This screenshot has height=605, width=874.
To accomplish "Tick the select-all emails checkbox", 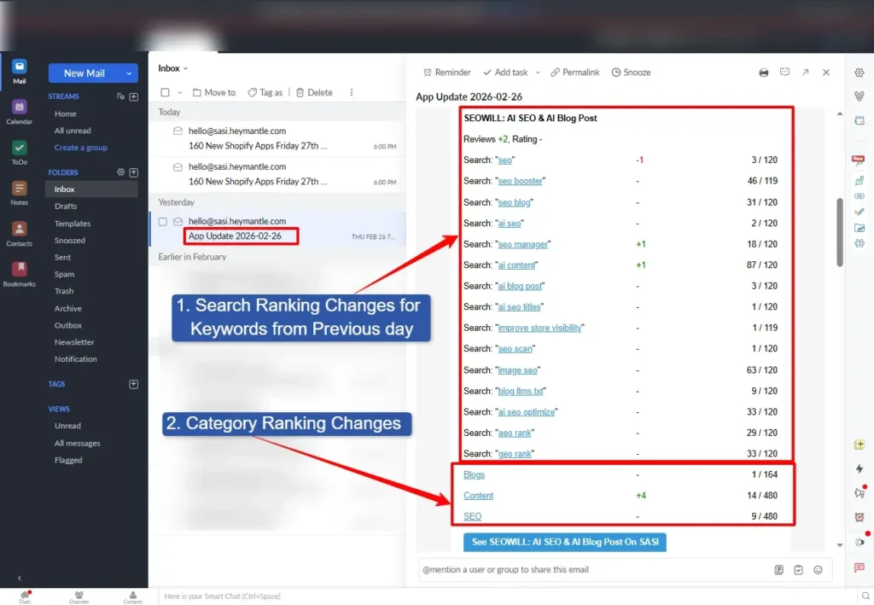I will click(x=164, y=92).
